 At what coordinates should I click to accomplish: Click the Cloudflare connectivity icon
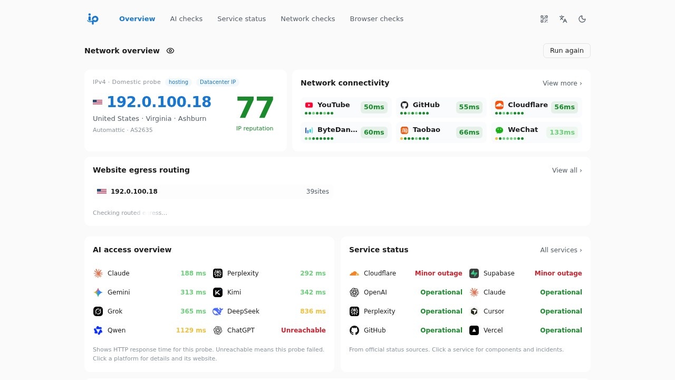point(499,105)
